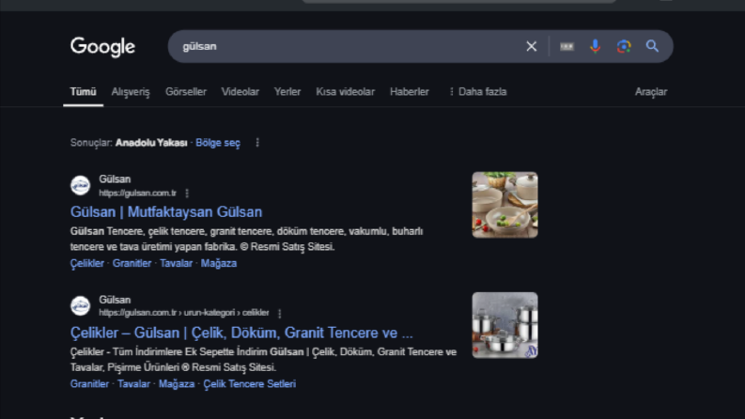Click Mağaza sitelink under first result
The height and width of the screenshot is (419, 745).
coord(219,263)
